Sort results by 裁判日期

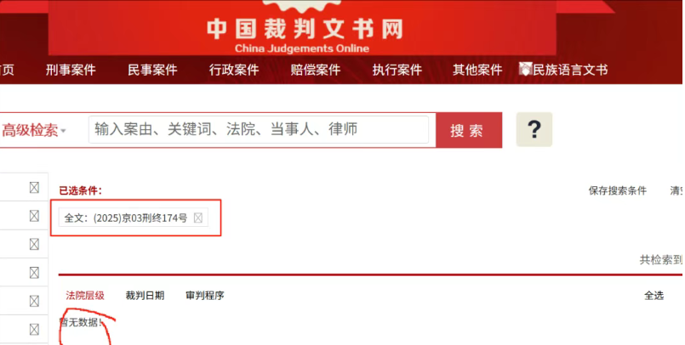[145, 295]
